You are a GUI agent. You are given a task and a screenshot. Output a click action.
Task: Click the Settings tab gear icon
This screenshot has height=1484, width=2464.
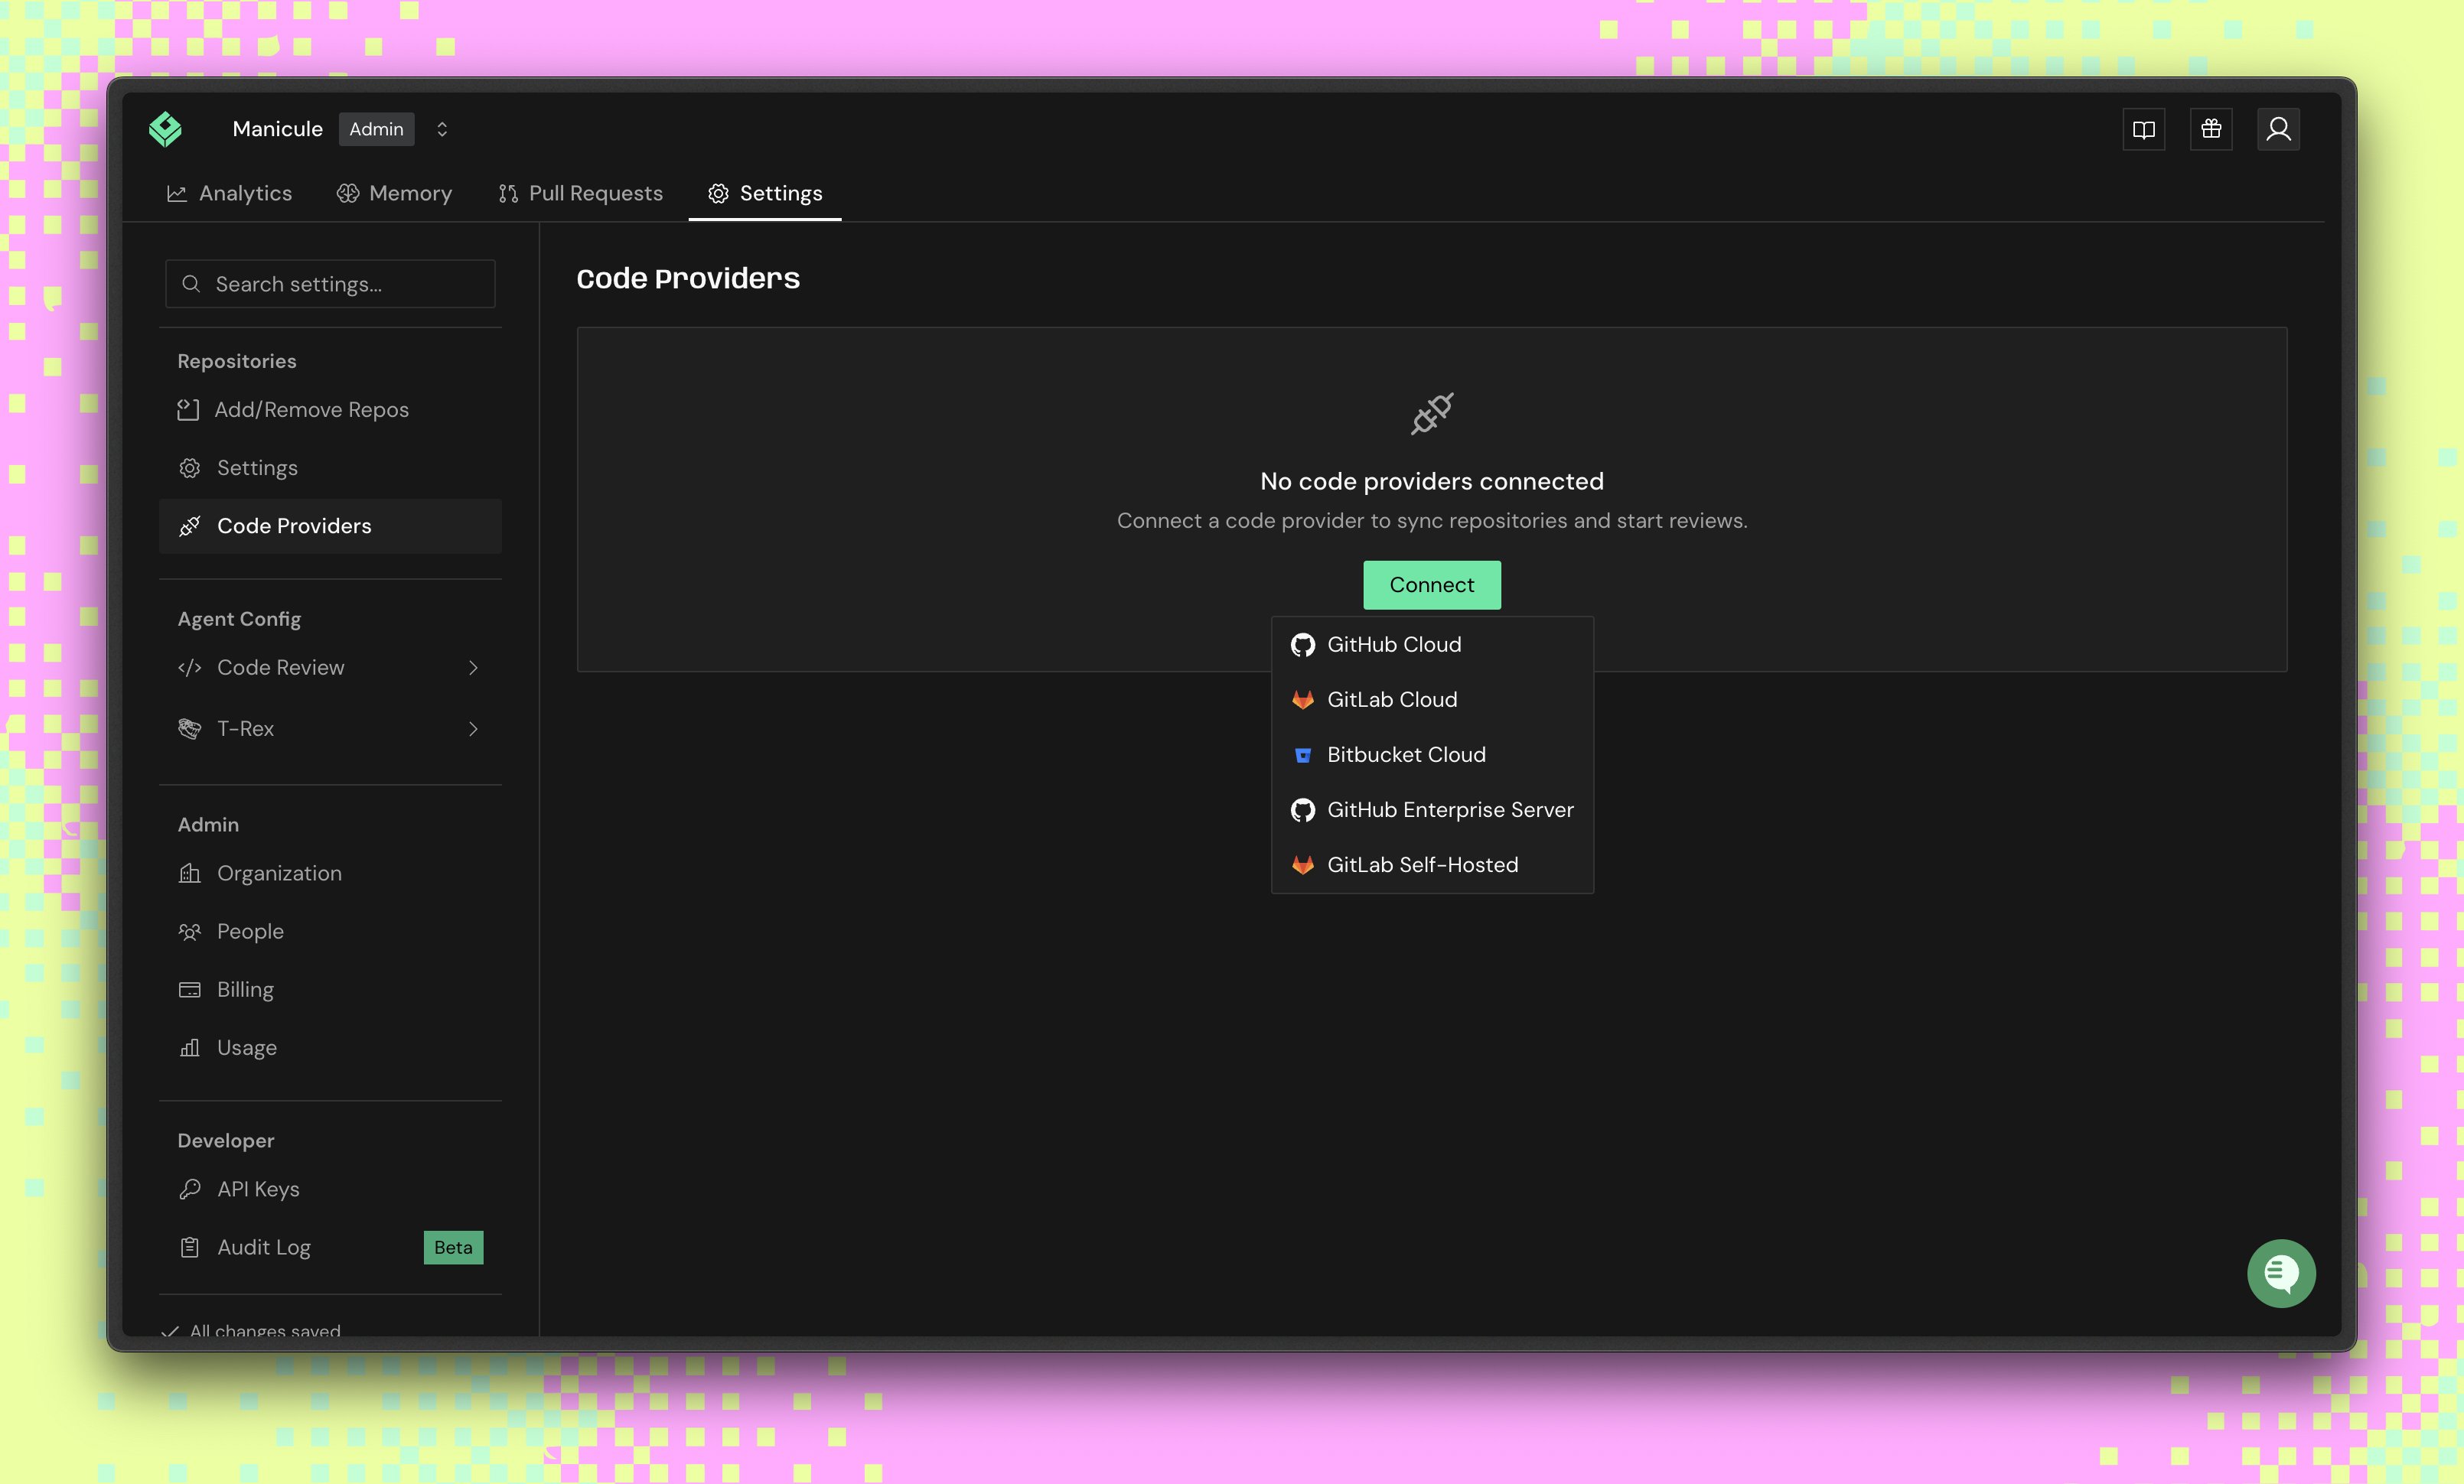pos(718,194)
